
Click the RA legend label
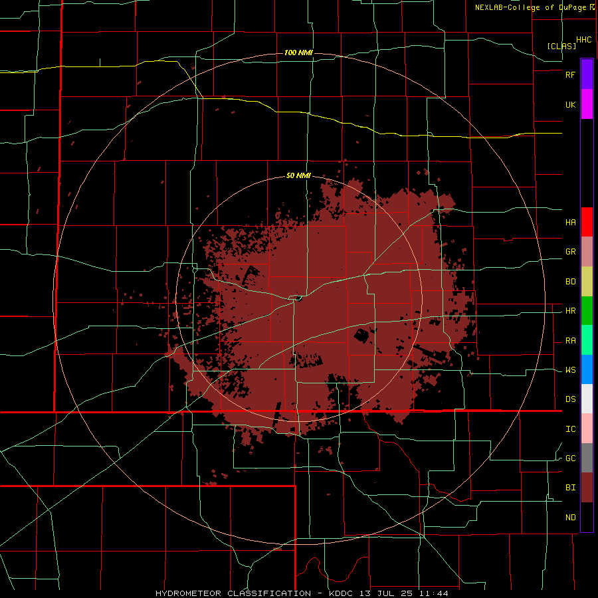click(x=570, y=341)
